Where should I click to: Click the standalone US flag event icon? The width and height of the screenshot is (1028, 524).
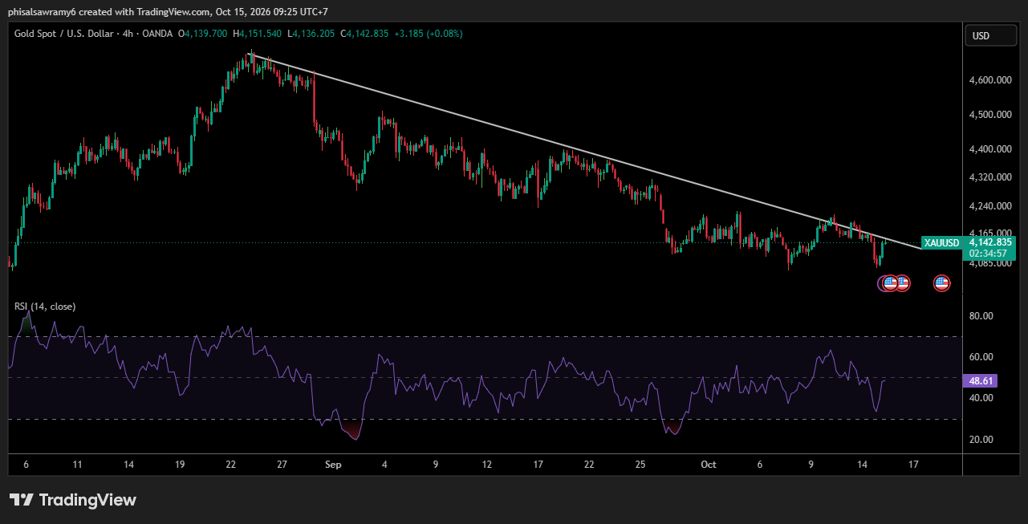click(941, 282)
